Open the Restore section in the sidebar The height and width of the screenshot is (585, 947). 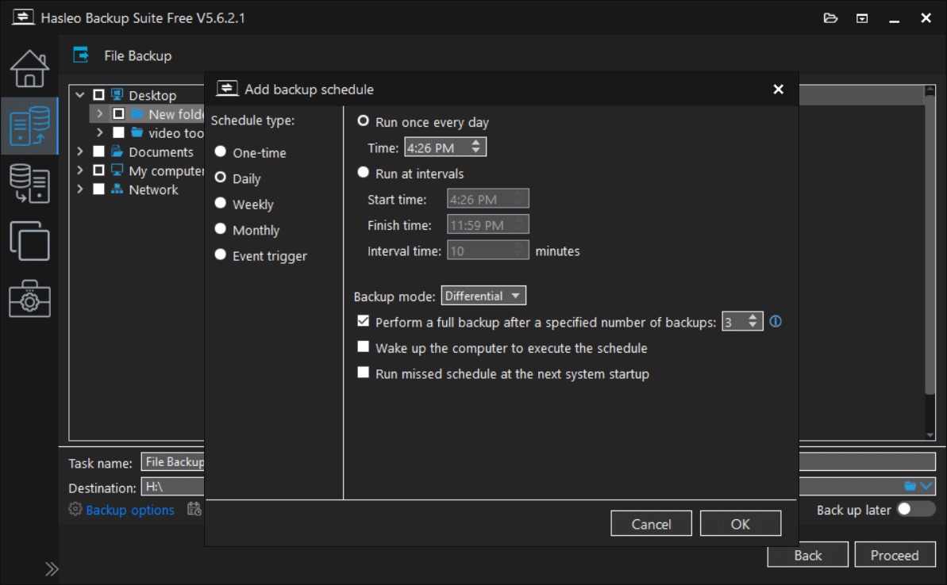click(x=29, y=184)
